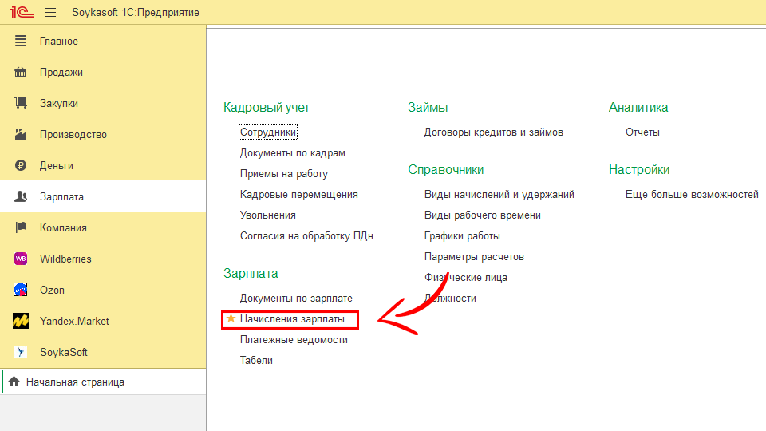Switch to Начальная страница tab
Screen dimensions: 766x431
pos(75,382)
